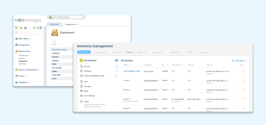The height and width of the screenshot is (125, 266).
Task: Switch to the Dashboard tab
Action: 54,24
